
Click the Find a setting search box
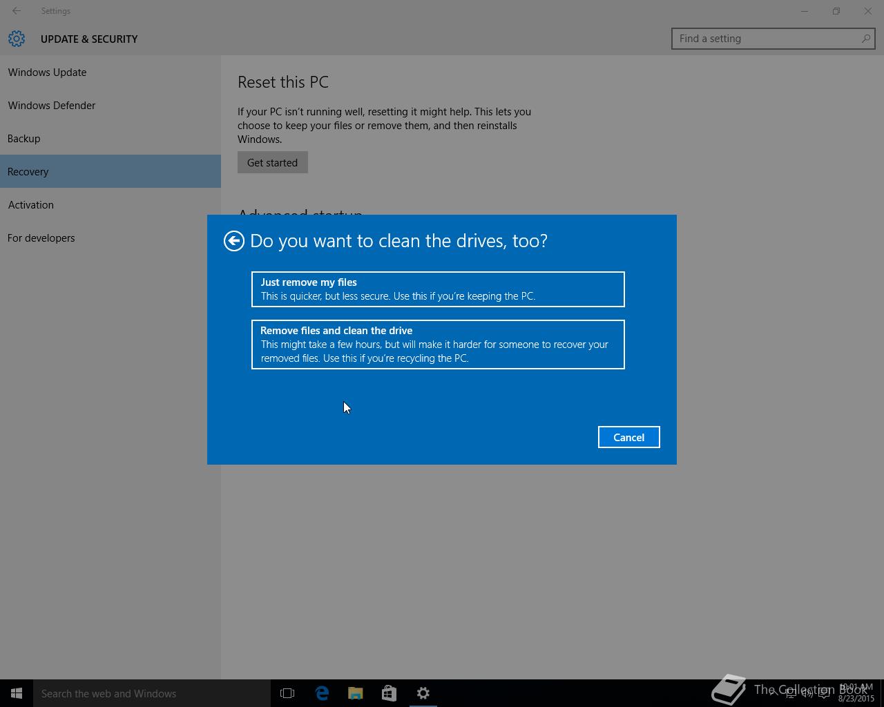click(x=773, y=39)
